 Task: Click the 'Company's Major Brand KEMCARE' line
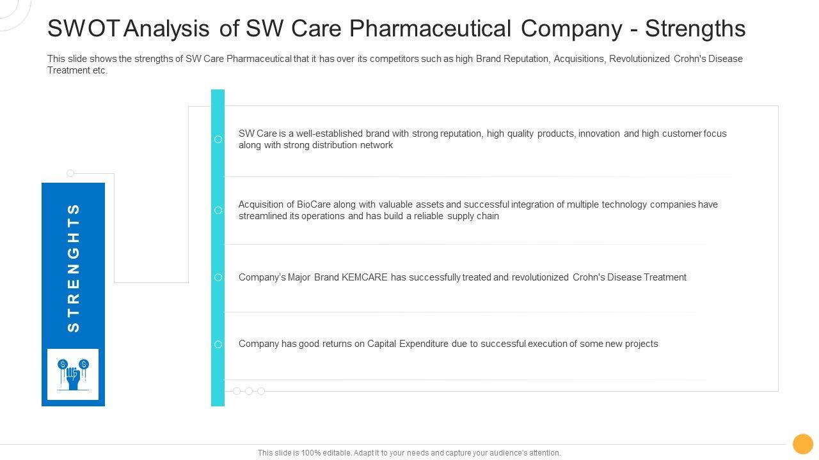tap(462, 277)
